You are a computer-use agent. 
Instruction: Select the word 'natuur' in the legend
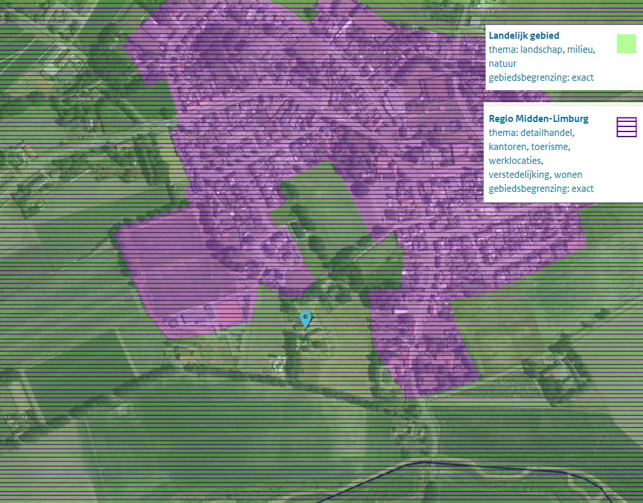(x=502, y=64)
